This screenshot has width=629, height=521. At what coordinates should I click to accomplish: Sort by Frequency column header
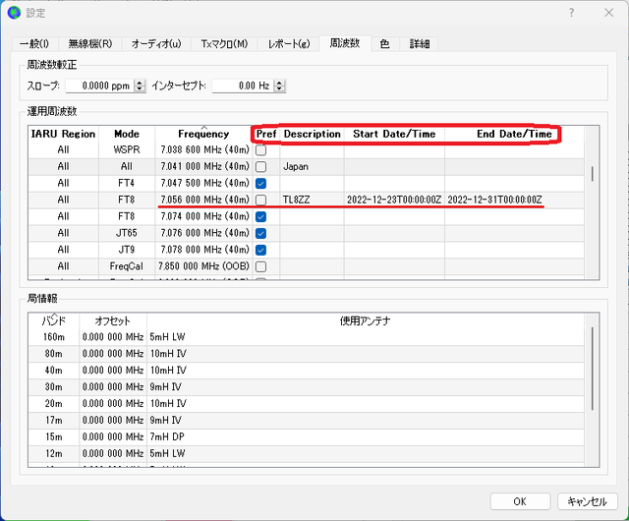[203, 134]
